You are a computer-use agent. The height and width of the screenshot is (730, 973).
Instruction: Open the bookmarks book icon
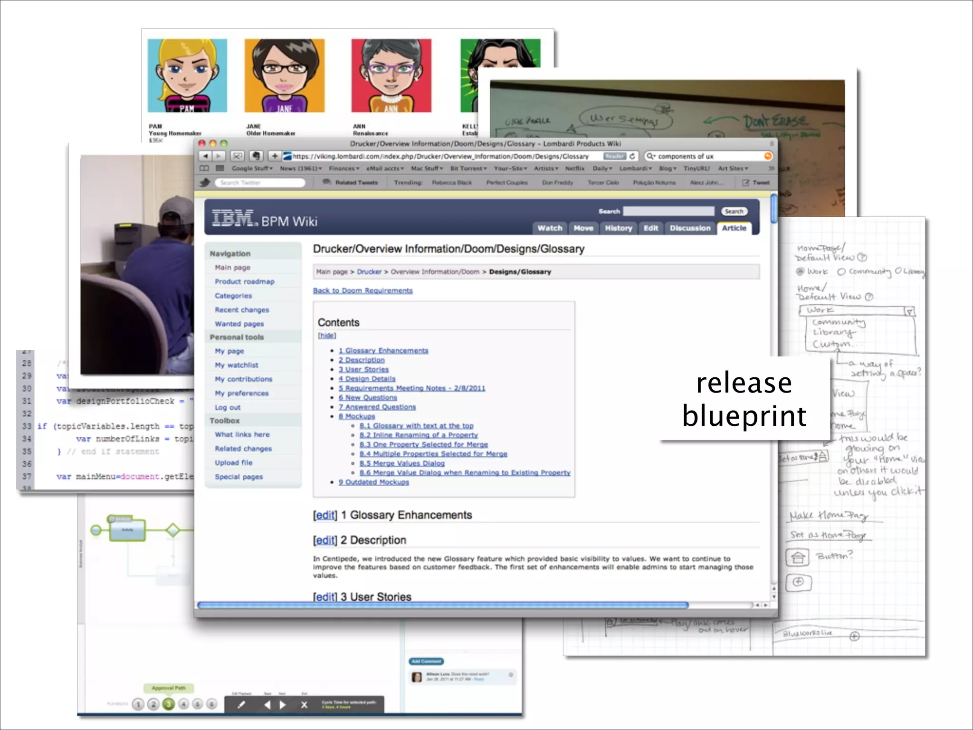tap(204, 168)
